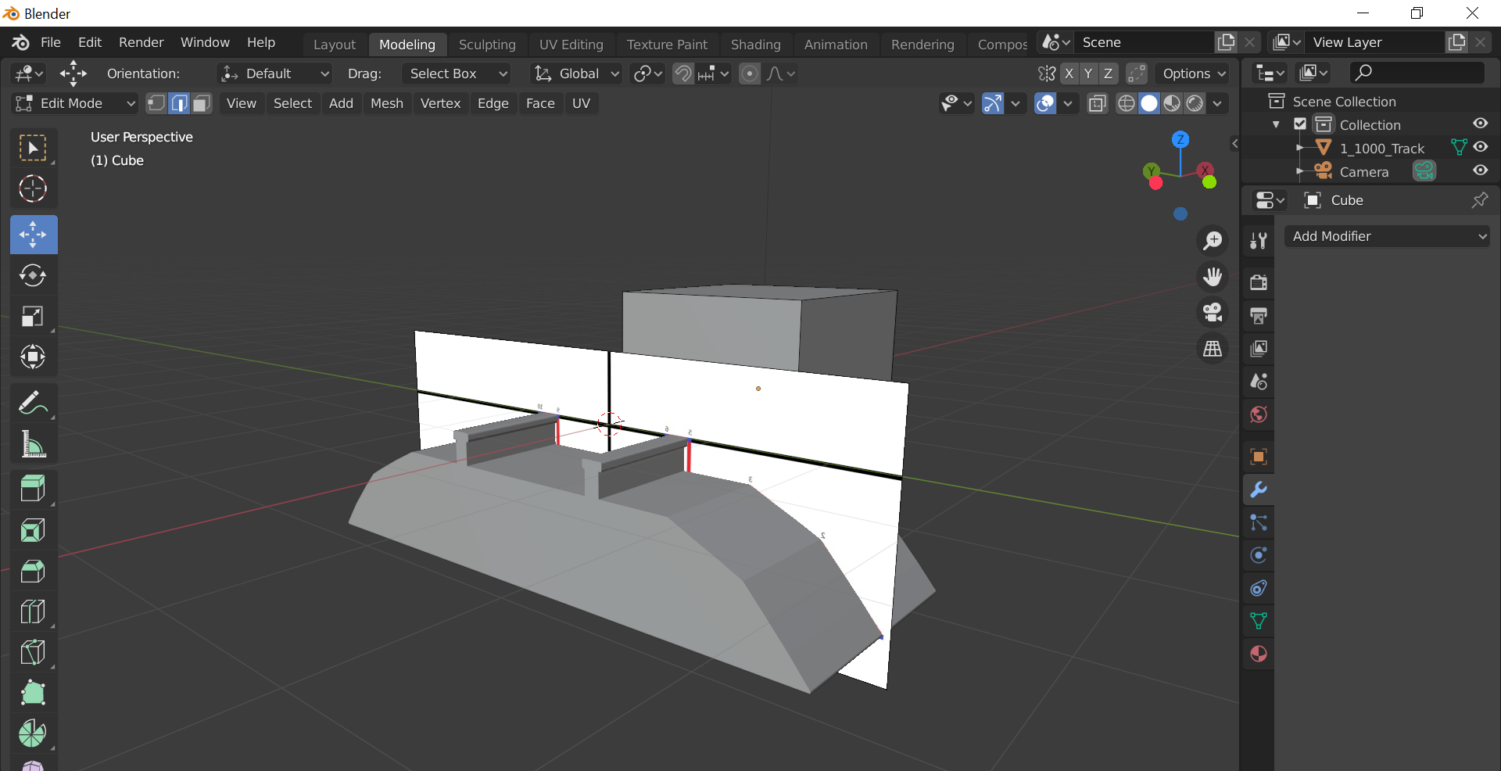Viewport: 1501px width, 771px height.
Task: Click the blue Z axis on navigation gizmo
Action: point(1180,140)
